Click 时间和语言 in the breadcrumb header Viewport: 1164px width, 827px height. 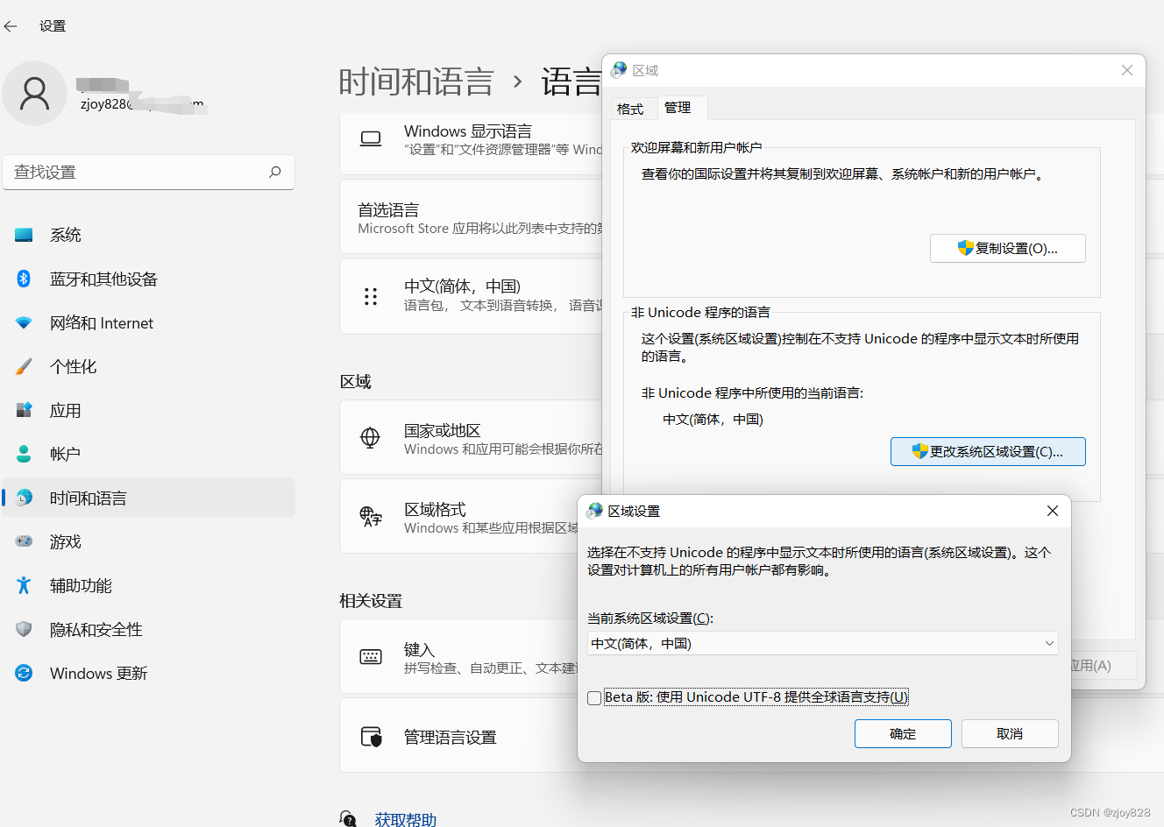pos(416,82)
